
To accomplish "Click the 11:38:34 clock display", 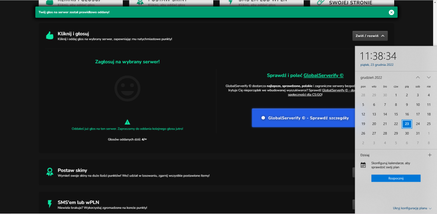I will [x=378, y=56].
